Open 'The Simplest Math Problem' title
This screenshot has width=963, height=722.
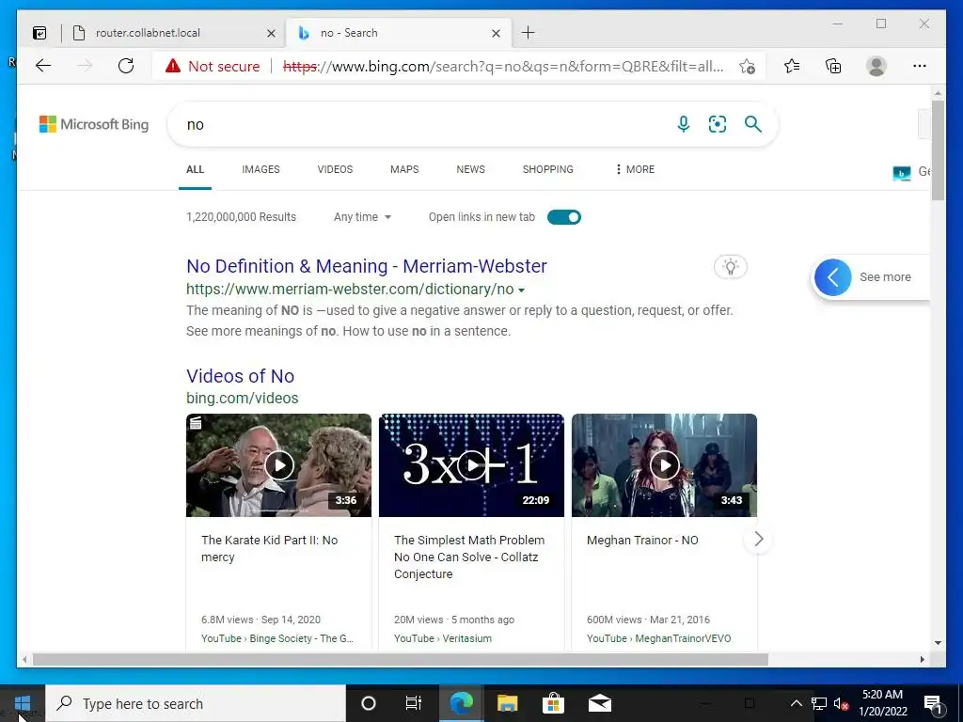468,557
